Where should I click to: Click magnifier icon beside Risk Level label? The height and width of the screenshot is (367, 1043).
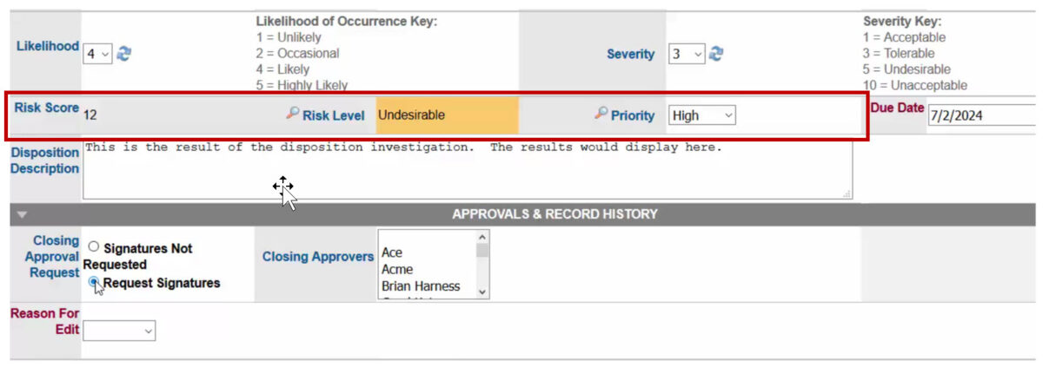pos(294,114)
